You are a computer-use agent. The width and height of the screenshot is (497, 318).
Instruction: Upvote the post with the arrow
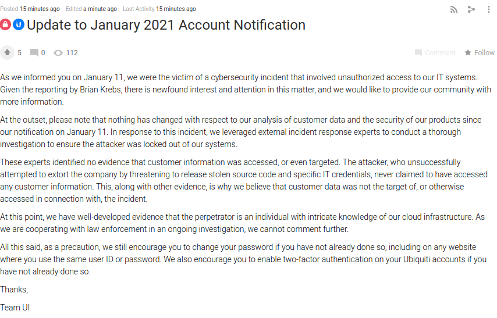click(7, 52)
